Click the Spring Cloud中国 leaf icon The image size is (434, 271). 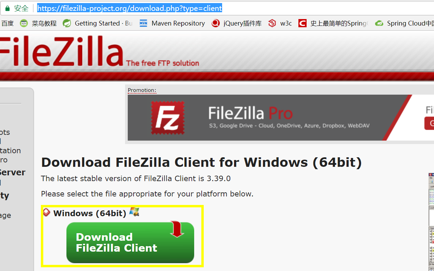point(379,23)
